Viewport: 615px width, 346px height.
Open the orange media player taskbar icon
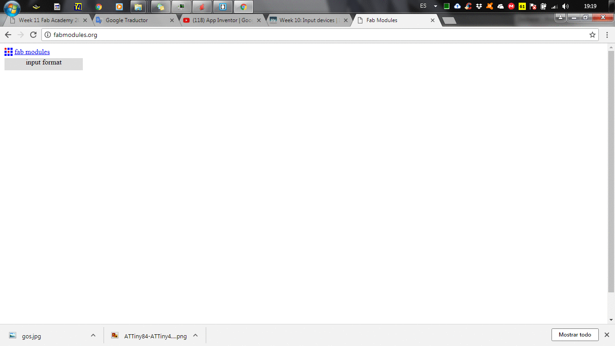point(119,7)
